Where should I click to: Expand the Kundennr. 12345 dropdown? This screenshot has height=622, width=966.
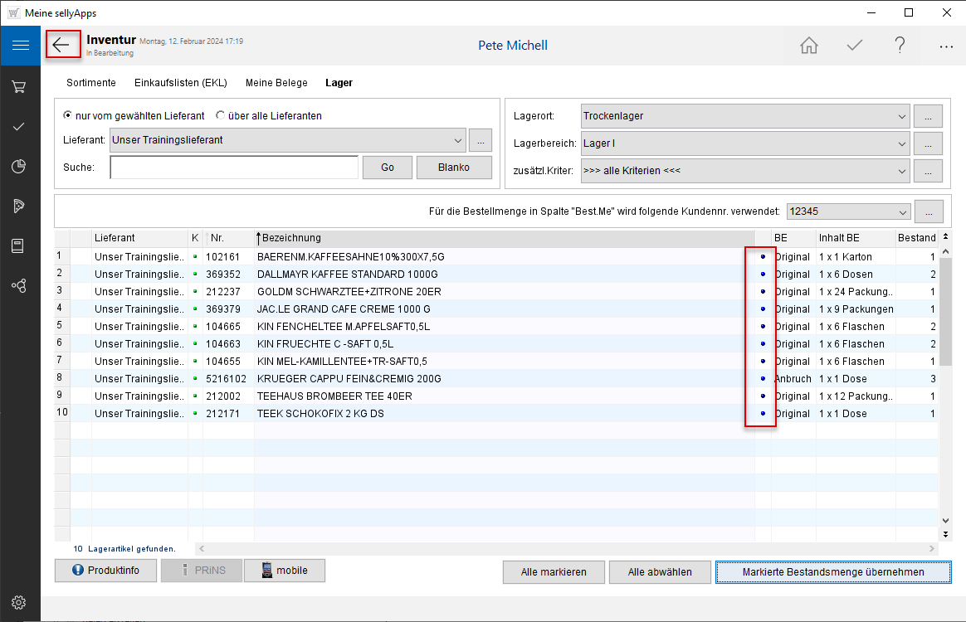[903, 211]
